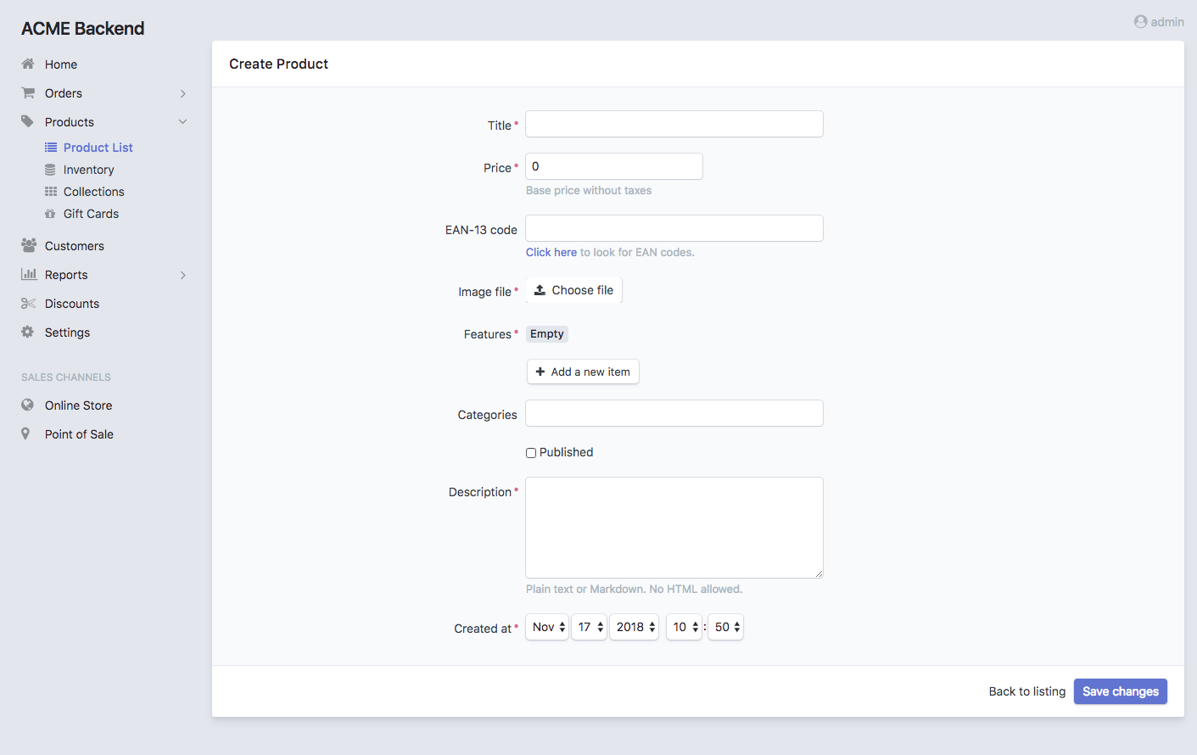Screen dimensions: 1197x755
Task: Go to Collections in Products menu
Action: pyautogui.click(x=93, y=192)
